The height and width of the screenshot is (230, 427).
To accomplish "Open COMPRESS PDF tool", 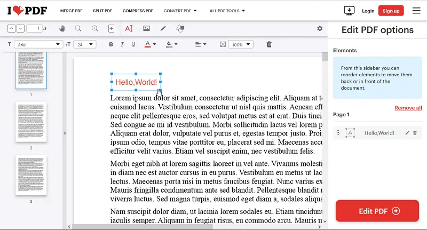I will [138, 11].
